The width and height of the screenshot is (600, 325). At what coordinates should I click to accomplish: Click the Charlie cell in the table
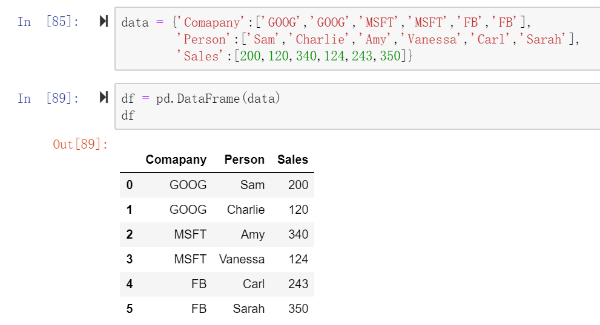(246, 210)
